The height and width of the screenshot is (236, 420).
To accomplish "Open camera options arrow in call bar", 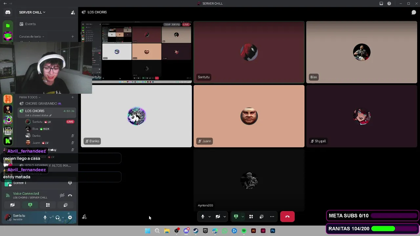I will pyautogui.click(x=224, y=217).
